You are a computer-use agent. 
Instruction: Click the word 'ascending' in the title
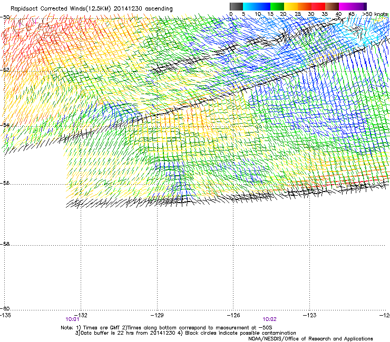pos(159,9)
